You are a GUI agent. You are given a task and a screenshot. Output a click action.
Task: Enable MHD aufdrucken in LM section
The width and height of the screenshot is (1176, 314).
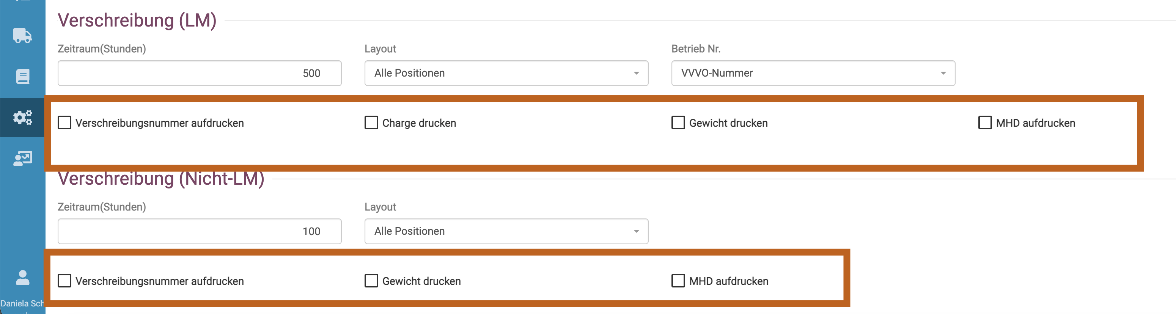pyautogui.click(x=985, y=123)
